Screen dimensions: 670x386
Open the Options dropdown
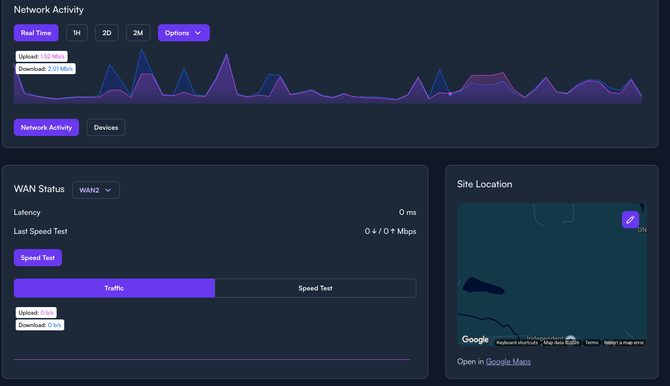(184, 33)
